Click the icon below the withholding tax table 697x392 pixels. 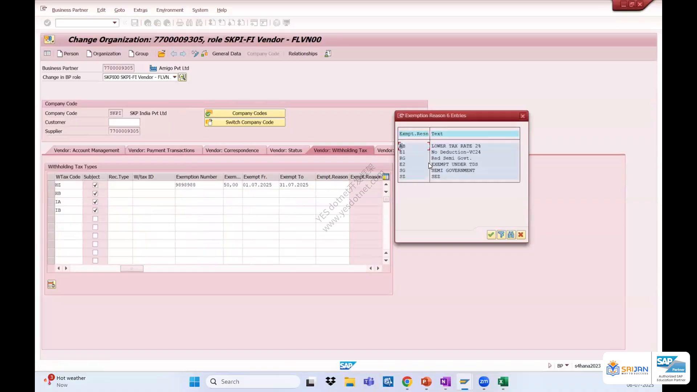tap(52, 285)
